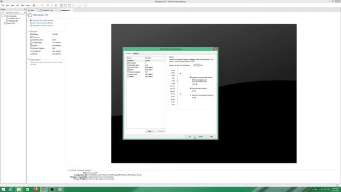Click the Unity mode toolbar icon
Viewport: 341px width, 192px height.
[74, 5]
